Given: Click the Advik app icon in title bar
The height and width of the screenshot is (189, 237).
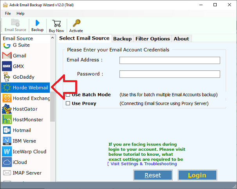Looking at the screenshot, I should pos(5,5).
